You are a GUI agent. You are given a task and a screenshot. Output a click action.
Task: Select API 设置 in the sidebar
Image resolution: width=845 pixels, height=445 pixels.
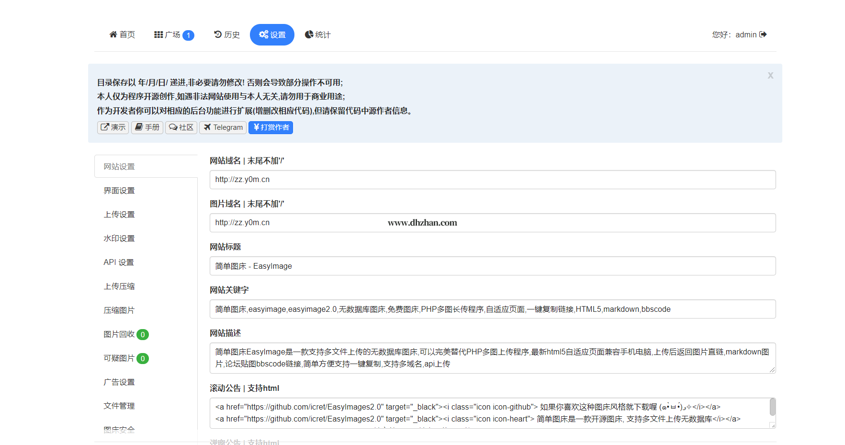(x=119, y=262)
